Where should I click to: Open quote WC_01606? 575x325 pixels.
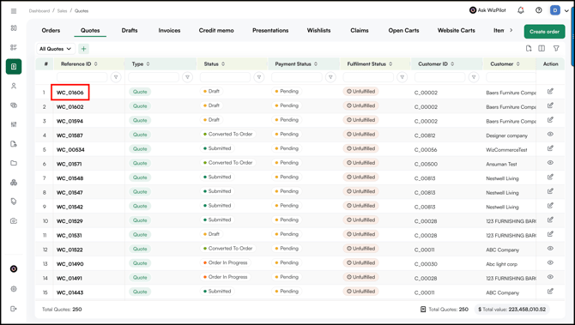pos(70,93)
